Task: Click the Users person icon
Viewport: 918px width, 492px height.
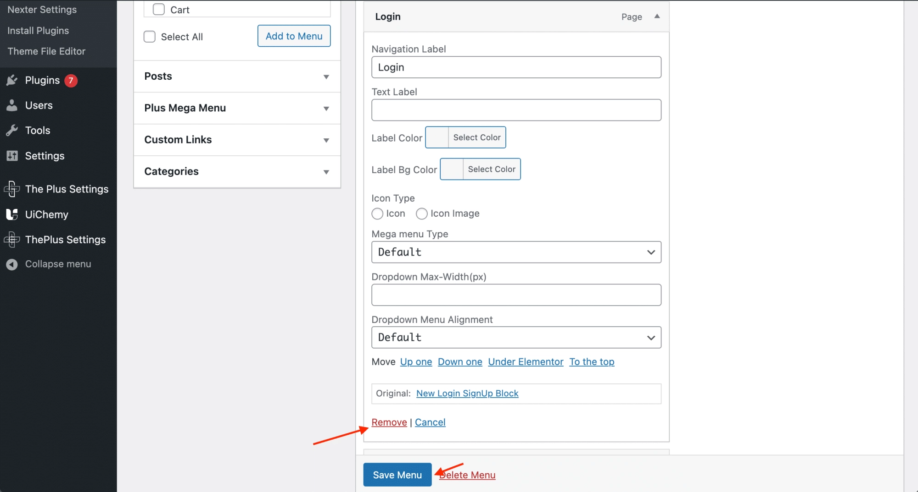Action: [x=12, y=106]
